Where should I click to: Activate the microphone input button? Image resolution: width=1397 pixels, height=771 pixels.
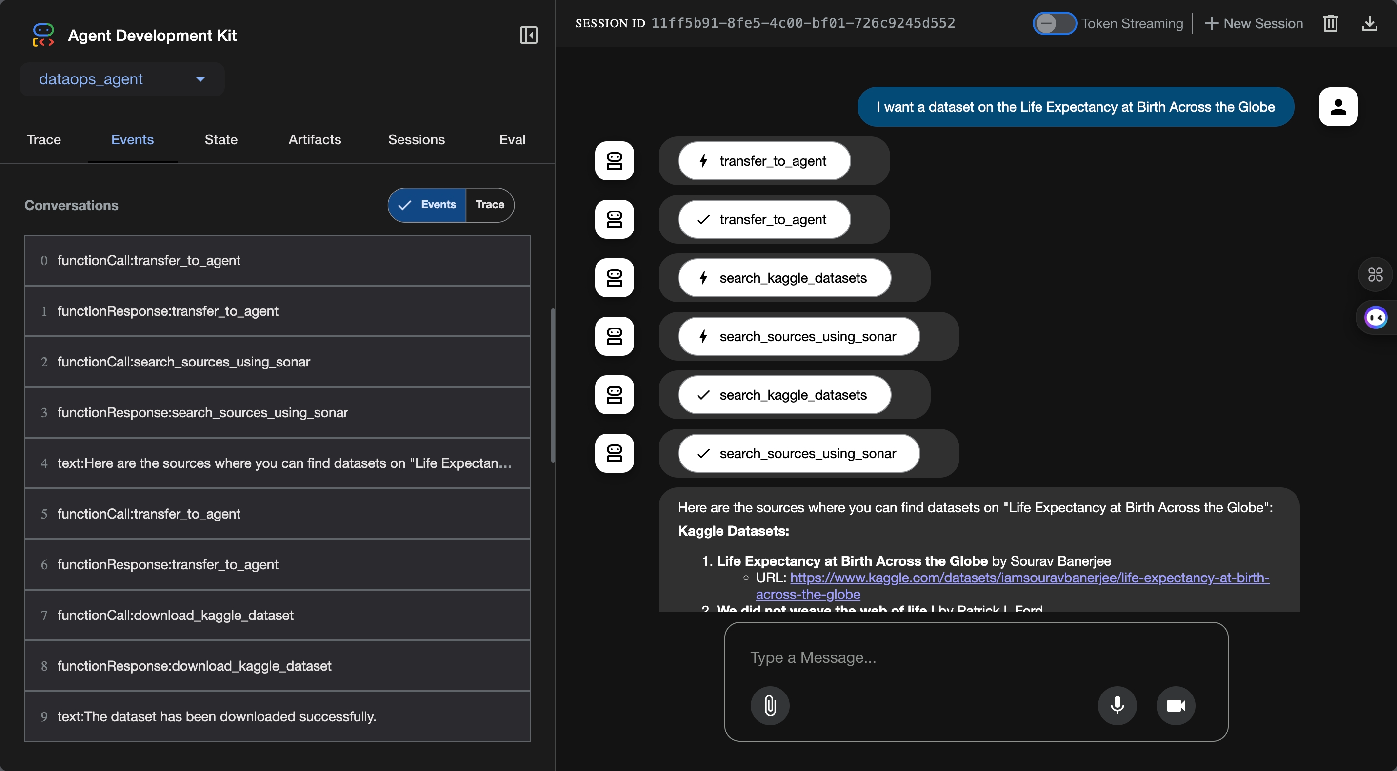(1117, 705)
